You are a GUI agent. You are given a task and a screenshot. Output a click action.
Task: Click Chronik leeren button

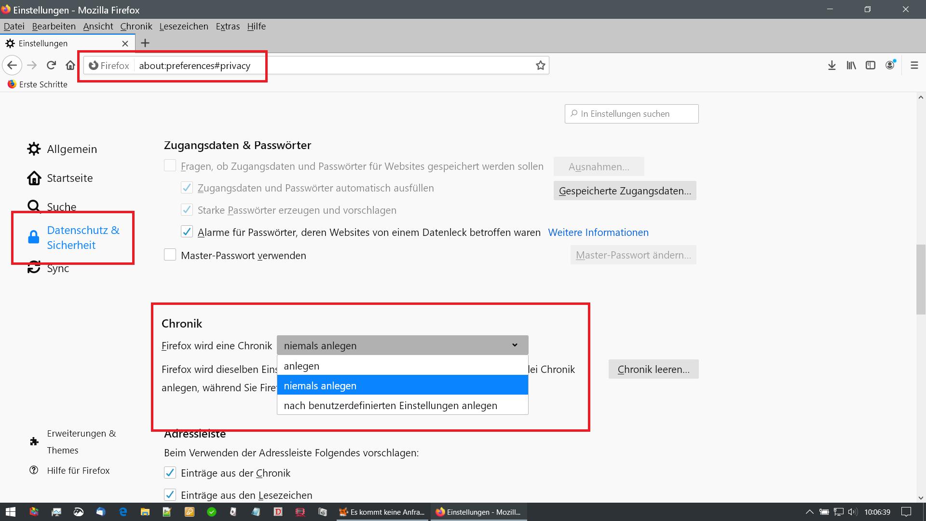[653, 369]
